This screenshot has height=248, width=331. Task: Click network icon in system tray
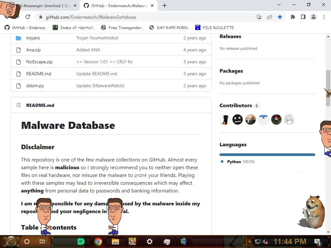257,242
